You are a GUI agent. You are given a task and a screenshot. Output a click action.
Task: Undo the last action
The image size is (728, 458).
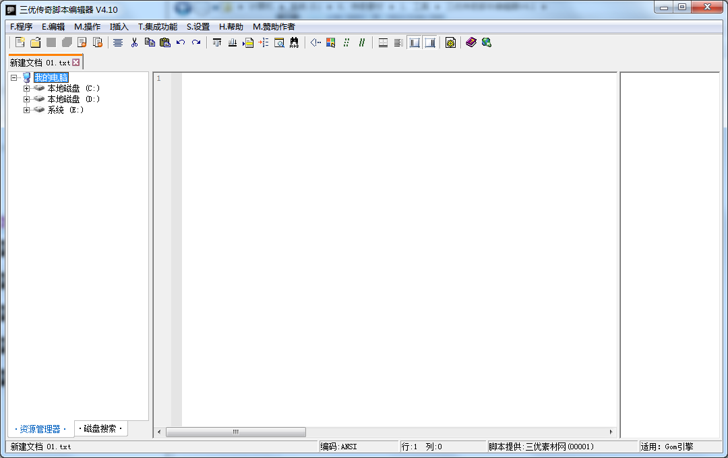[x=181, y=42]
